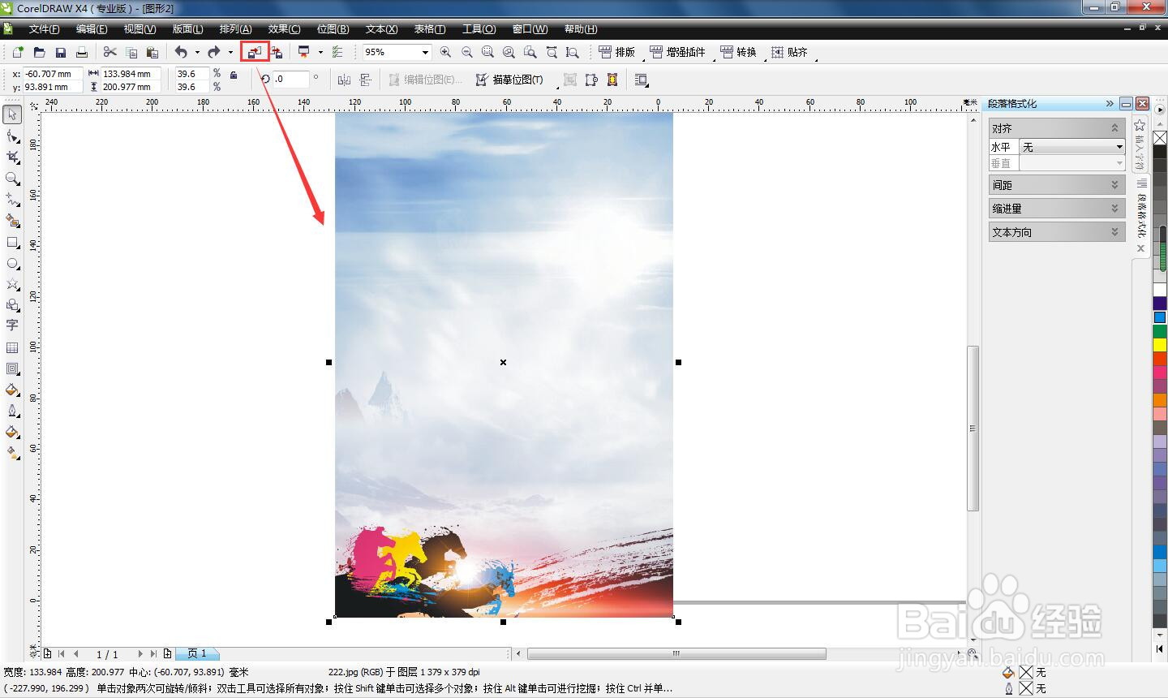Paste from clipboard
This screenshot has width=1168, height=698.
(x=152, y=52)
